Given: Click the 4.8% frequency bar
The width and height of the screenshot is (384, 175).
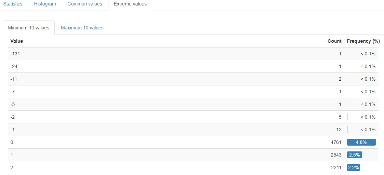Looking at the screenshot, I should (x=361, y=142).
